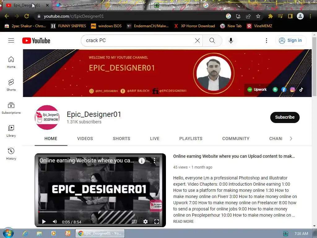Click the browser back arrow
This screenshot has height=238, width=317.
7,16
